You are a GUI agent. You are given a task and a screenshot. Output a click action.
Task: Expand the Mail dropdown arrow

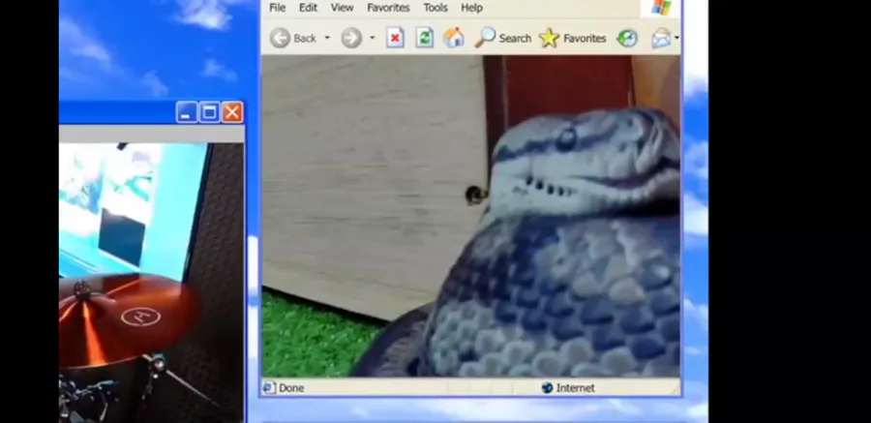[676, 38]
